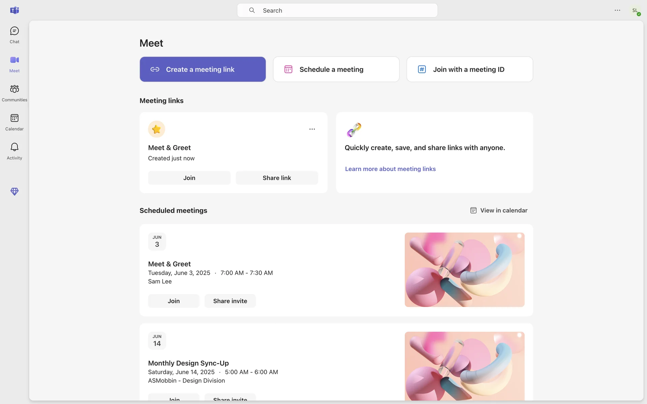Open more options on Meet & Greet link
The height and width of the screenshot is (404, 647).
coord(312,129)
